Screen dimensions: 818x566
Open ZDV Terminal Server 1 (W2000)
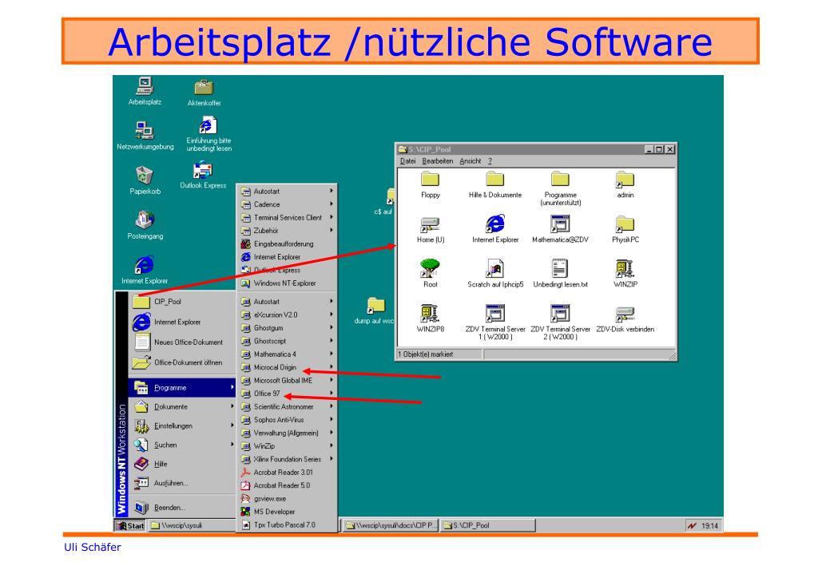tap(495, 323)
